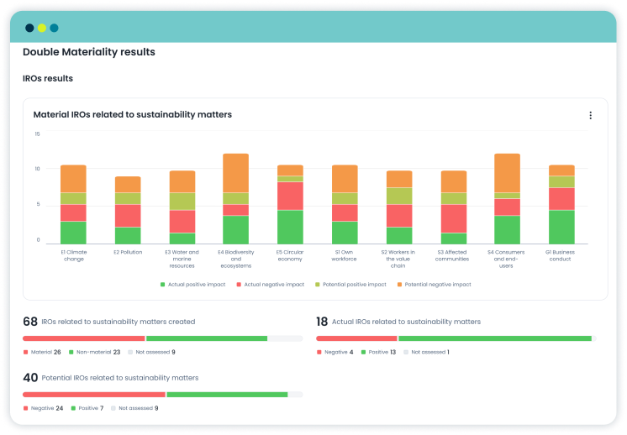Toggle Potential negative impact legend item

coord(435,285)
